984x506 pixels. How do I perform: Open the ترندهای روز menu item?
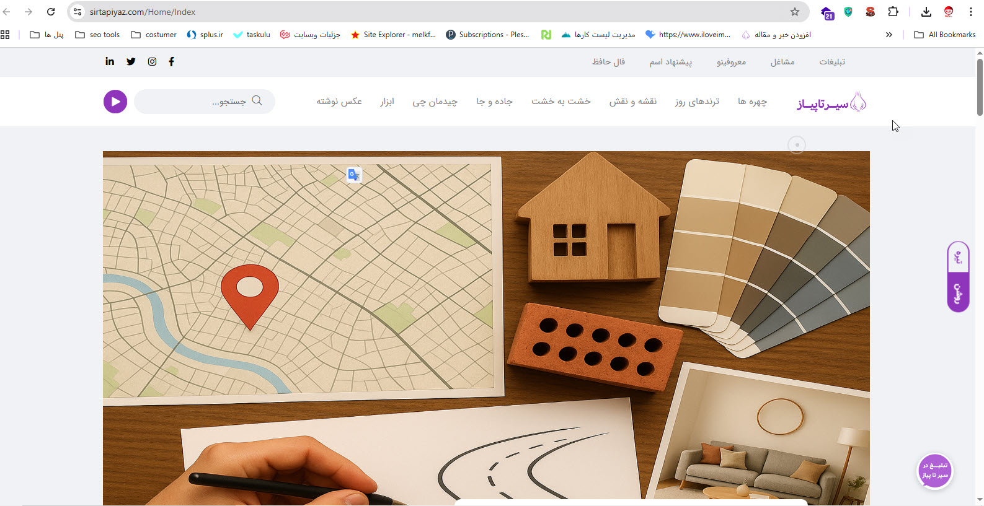697,102
